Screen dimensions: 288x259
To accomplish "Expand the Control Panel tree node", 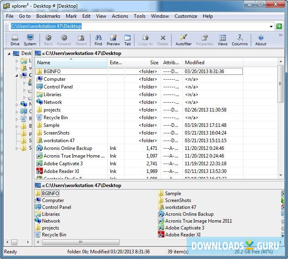I will (17, 112).
